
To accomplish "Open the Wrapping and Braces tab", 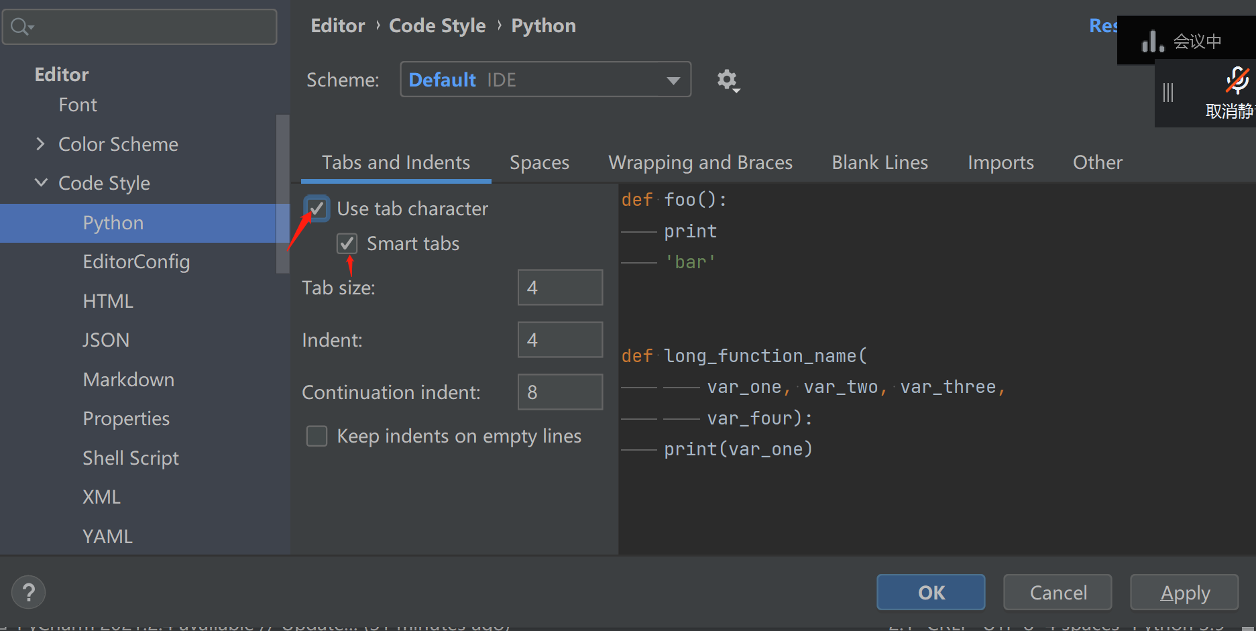I will 700,163.
